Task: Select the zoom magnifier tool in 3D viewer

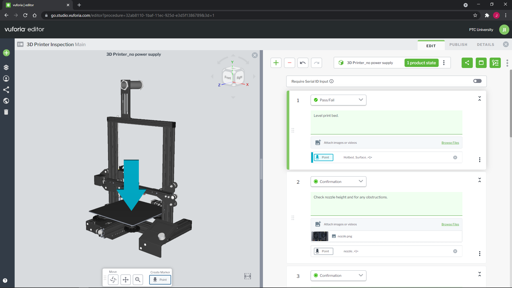Action: [x=138, y=280]
